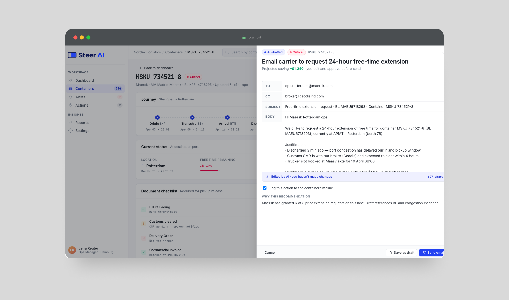Click the Alerts badge showing 7
The width and height of the screenshot is (509, 300).
[x=120, y=97]
